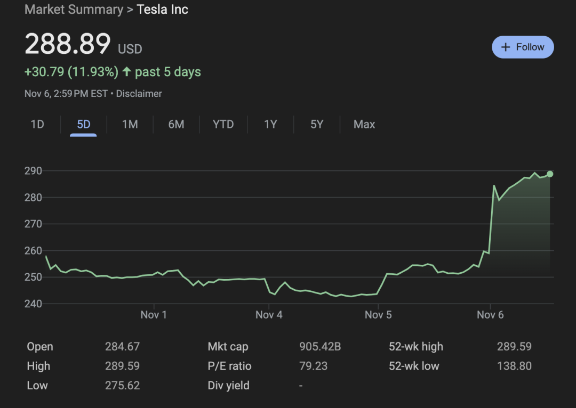Click the 270 y-axis label
Image resolution: width=576 pixels, height=408 pixels.
33,224
